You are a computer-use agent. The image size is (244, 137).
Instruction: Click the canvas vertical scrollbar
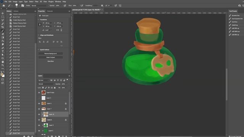click(x=227, y=84)
